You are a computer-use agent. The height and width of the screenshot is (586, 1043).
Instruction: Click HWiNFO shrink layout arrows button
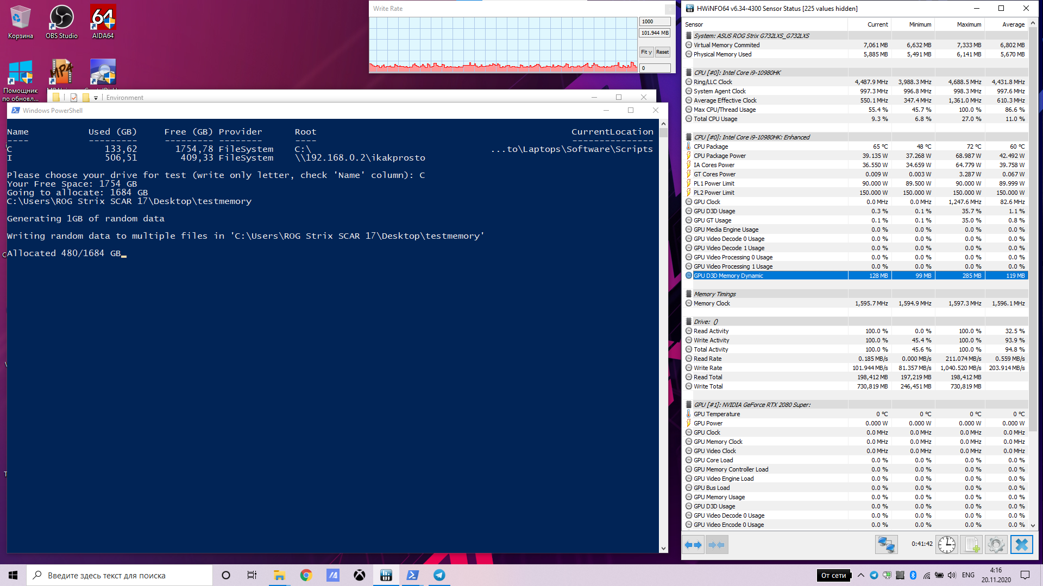(717, 545)
